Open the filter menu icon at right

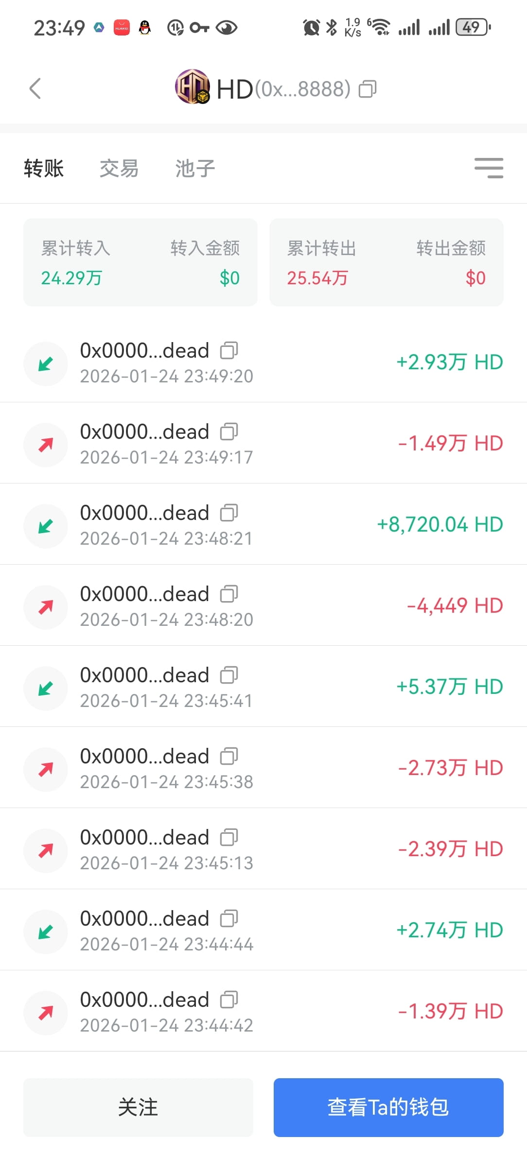coord(489,168)
